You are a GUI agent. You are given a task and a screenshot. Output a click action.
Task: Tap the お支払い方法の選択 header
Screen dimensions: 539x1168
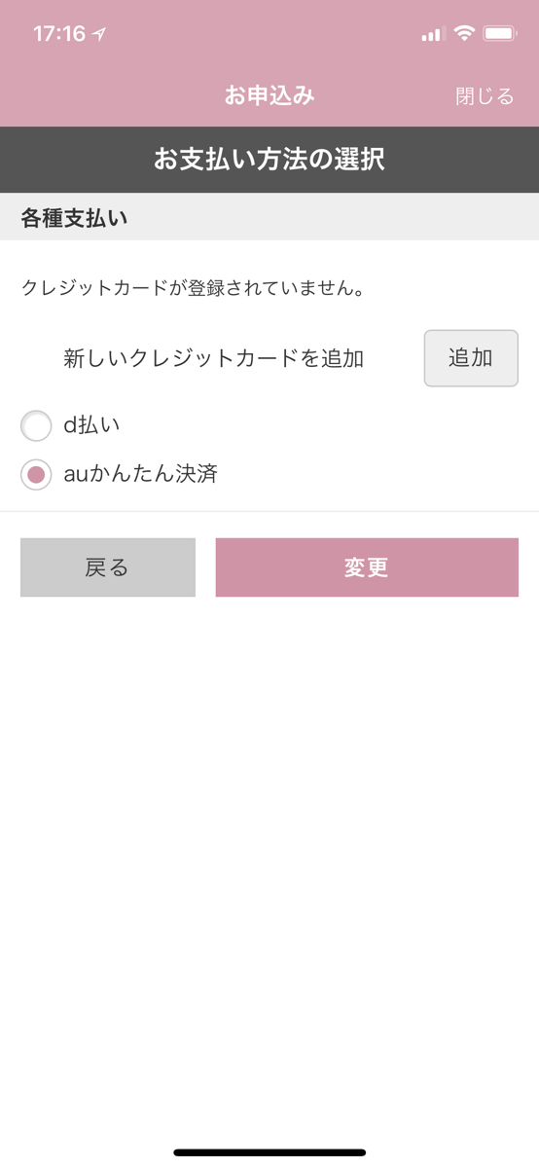269,160
